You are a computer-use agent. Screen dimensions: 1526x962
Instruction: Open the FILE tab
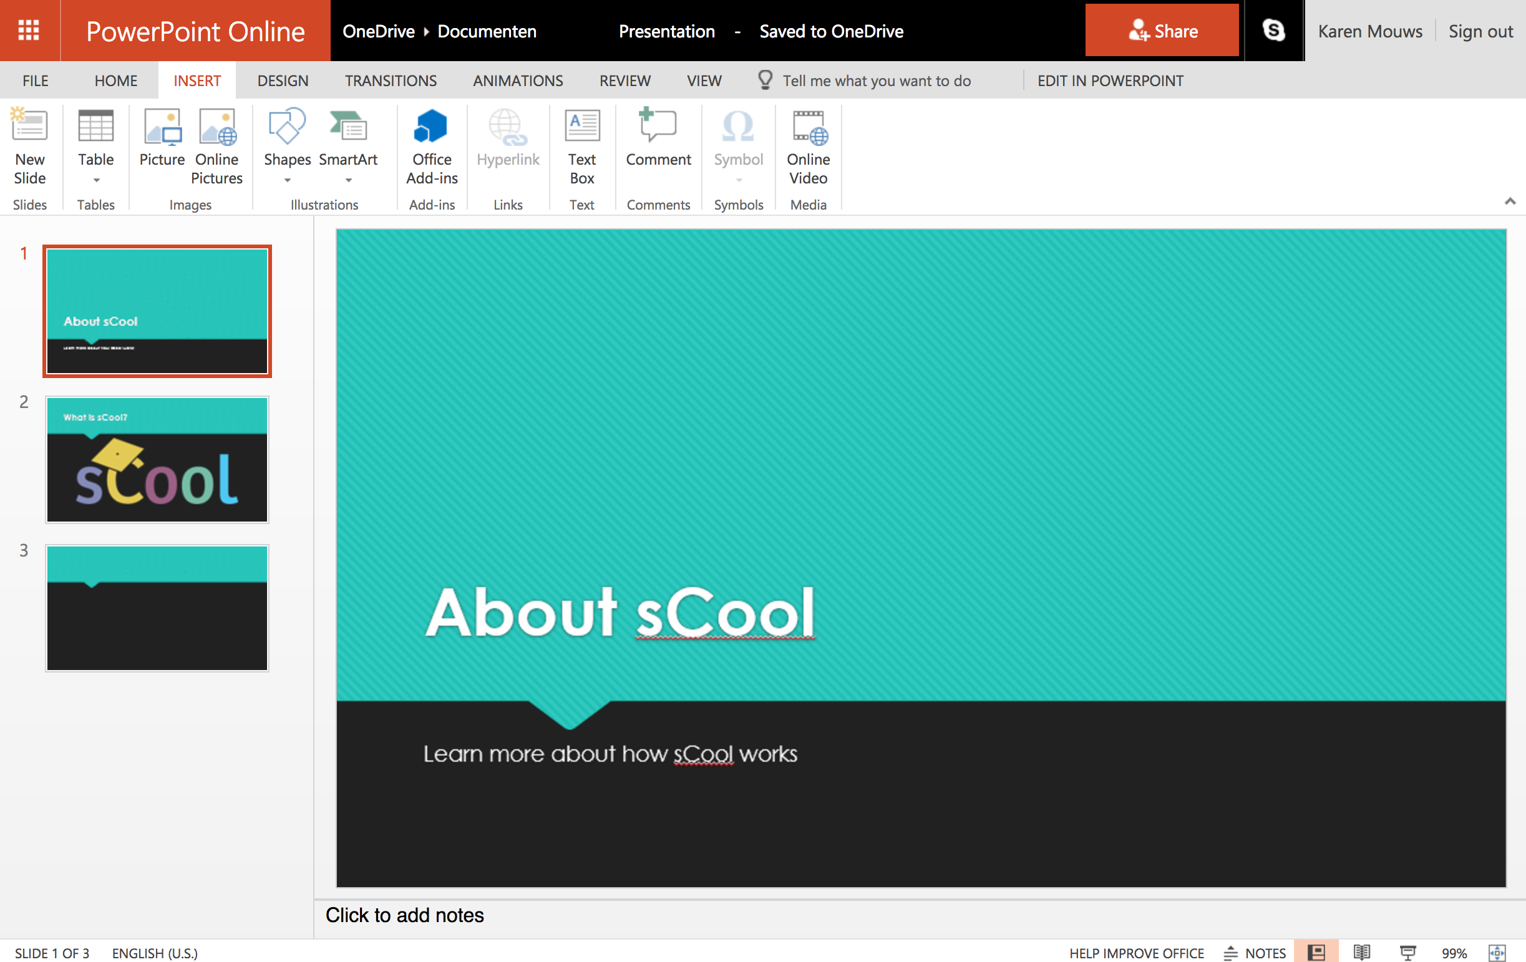point(36,80)
